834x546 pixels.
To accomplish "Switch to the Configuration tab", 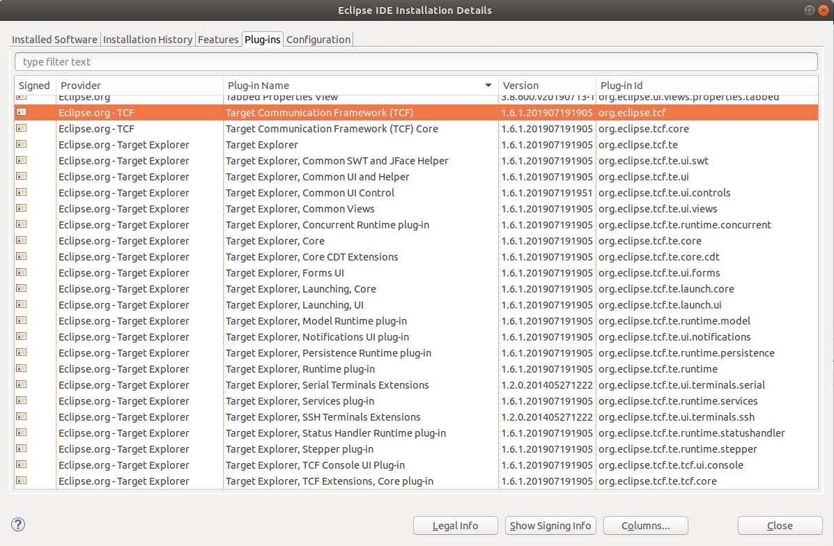I will [x=318, y=39].
